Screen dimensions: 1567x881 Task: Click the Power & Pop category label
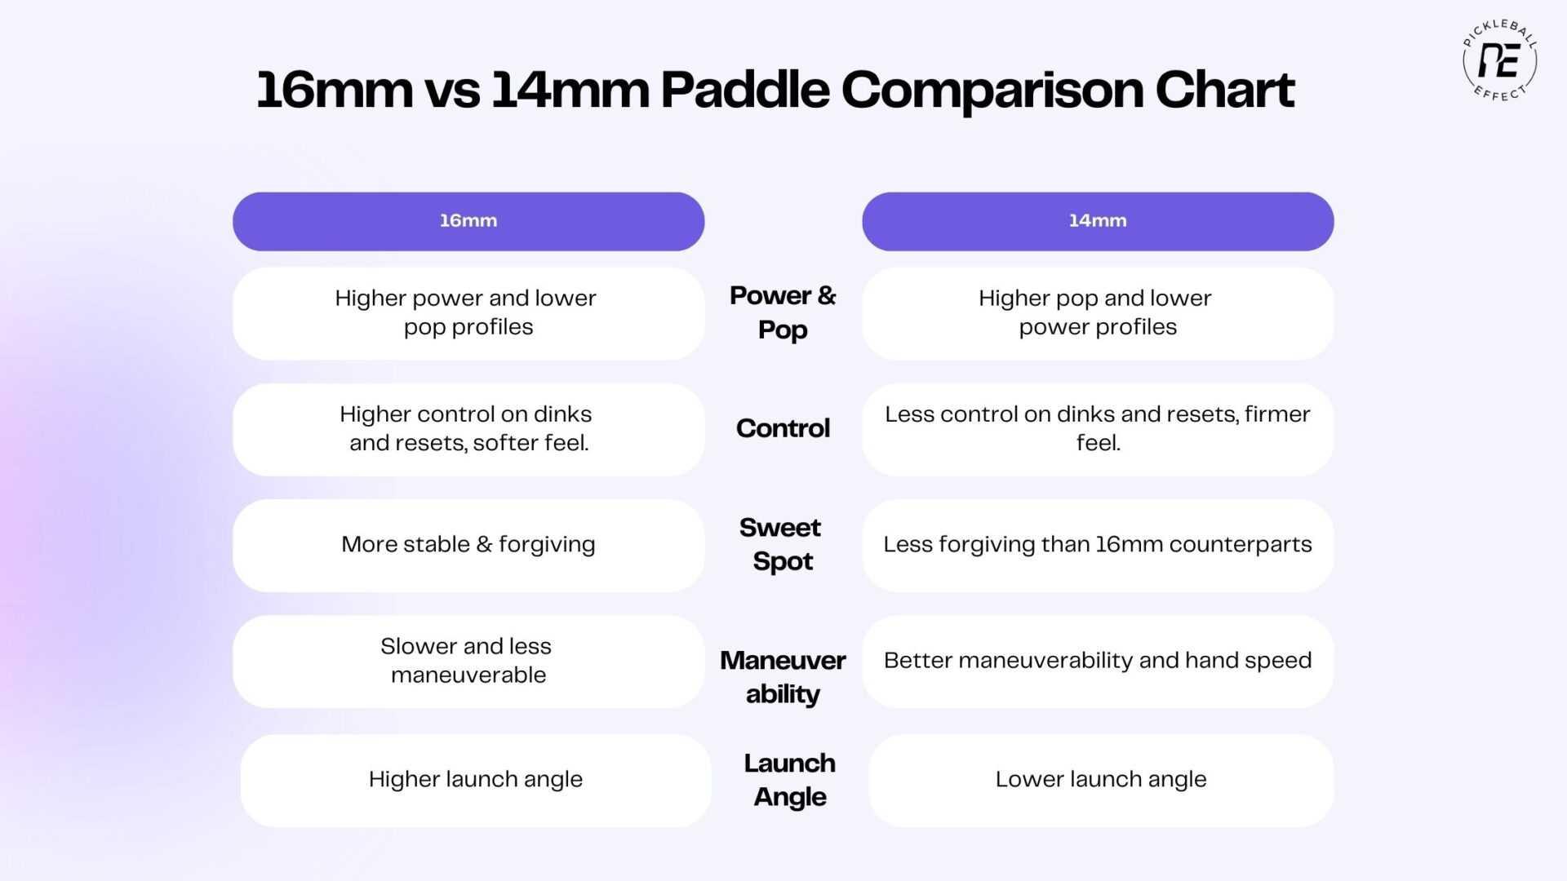(x=783, y=310)
